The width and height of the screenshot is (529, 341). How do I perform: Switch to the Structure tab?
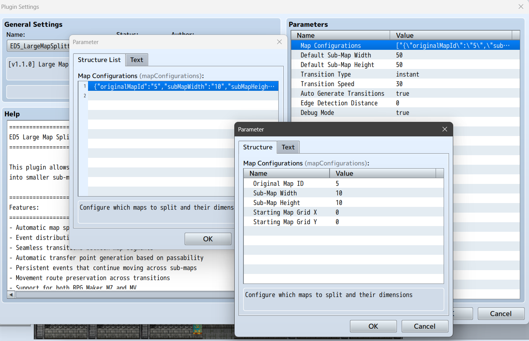pyautogui.click(x=258, y=147)
